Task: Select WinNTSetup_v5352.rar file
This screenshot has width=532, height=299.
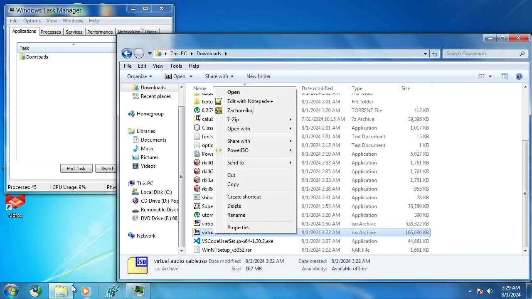Action: point(227,250)
